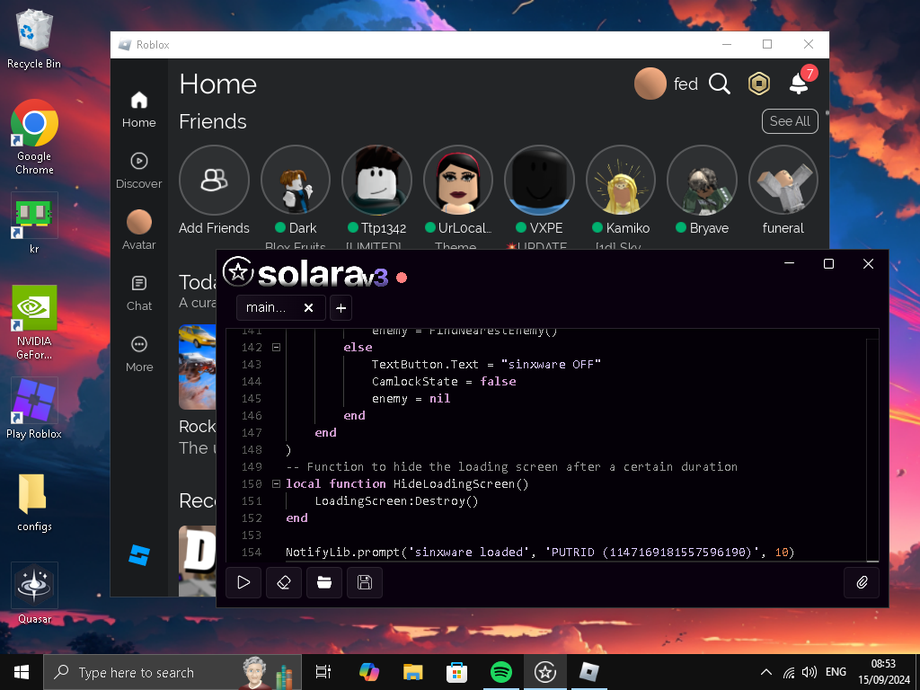The image size is (920, 690).
Task: Open the Windows Start menu
Action: [22, 672]
